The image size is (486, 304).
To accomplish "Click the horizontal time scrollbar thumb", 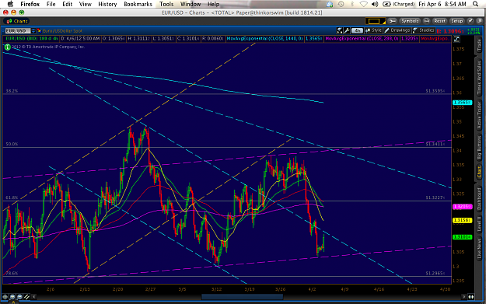I will click(242, 297).
